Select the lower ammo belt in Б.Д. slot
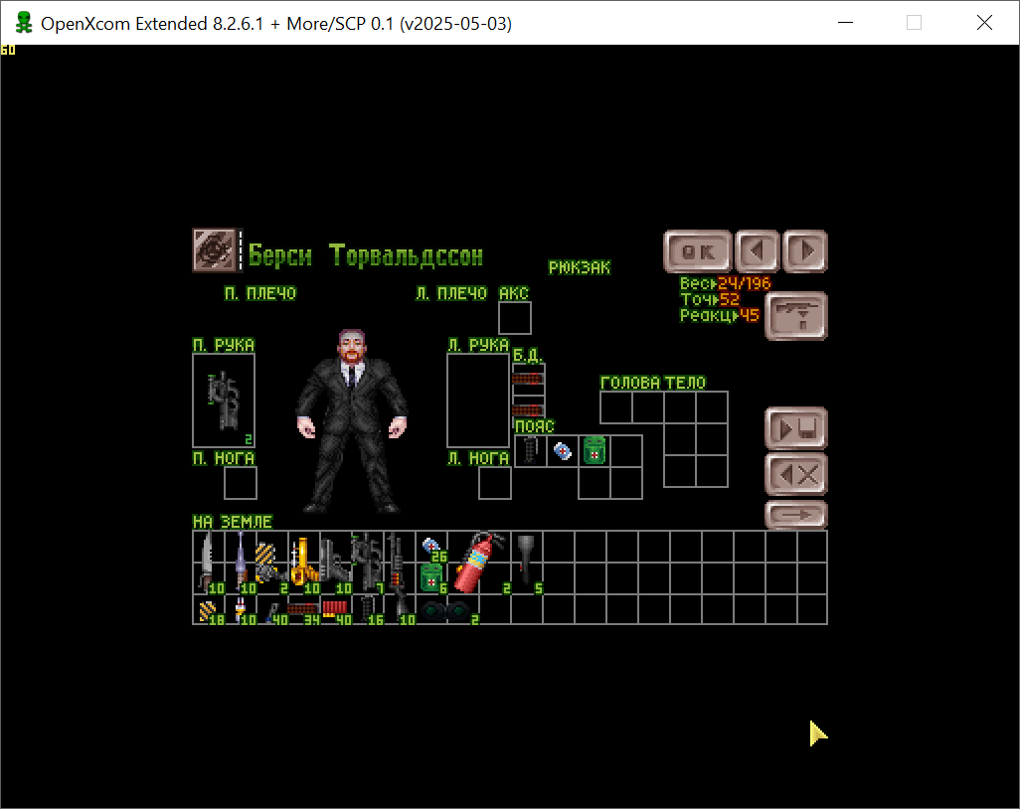Viewport: 1020px width, 809px height. 528,410
